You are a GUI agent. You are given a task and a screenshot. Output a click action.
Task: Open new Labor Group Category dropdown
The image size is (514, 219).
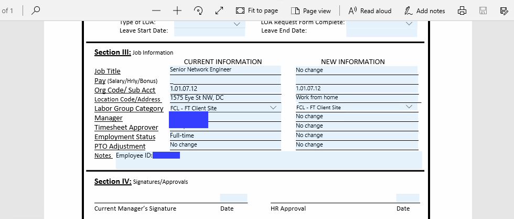click(x=409, y=107)
